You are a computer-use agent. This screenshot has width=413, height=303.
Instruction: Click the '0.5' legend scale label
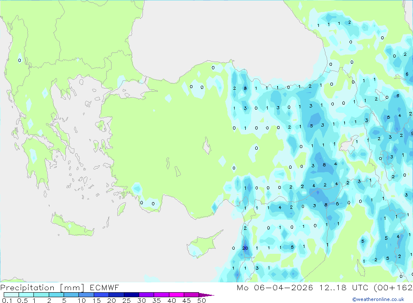22,301
